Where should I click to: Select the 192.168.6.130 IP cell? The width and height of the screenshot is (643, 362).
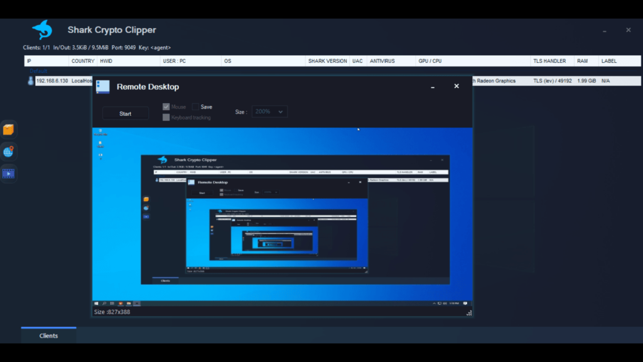click(52, 81)
